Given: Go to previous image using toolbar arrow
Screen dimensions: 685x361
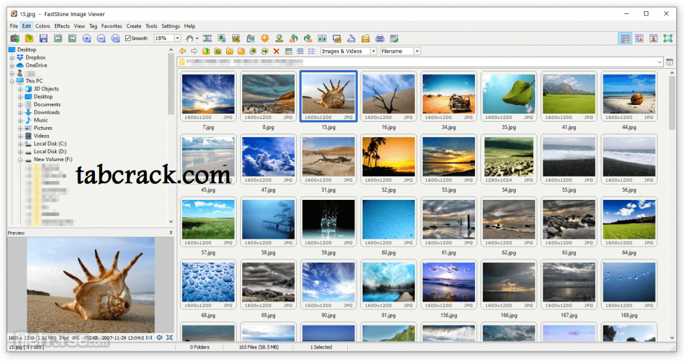Looking at the screenshot, I should pos(58,38).
